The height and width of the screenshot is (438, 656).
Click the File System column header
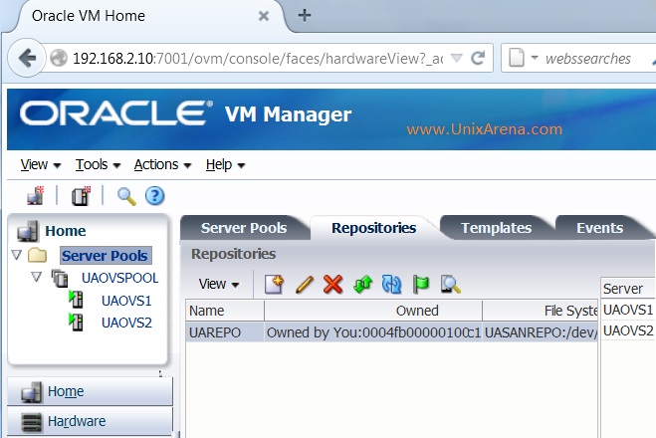pyautogui.click(x=541, y=311)
